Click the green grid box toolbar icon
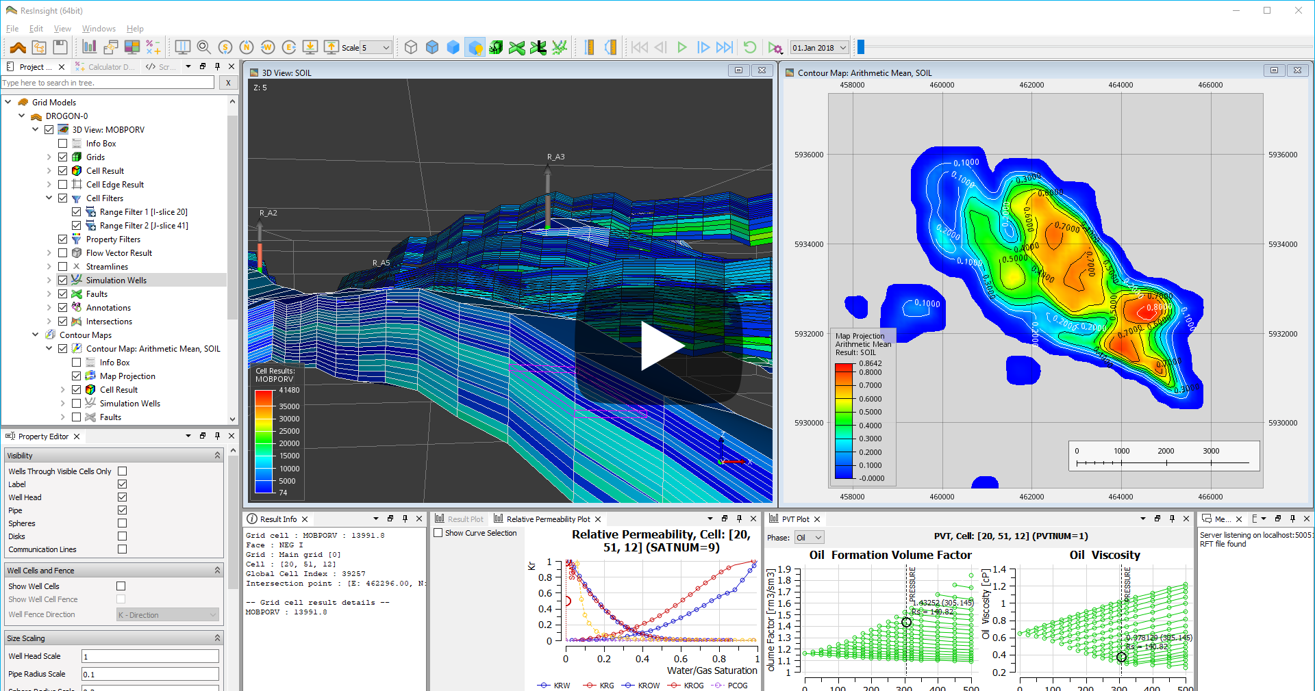This screenshot has width=1315, height=691. 496,47
